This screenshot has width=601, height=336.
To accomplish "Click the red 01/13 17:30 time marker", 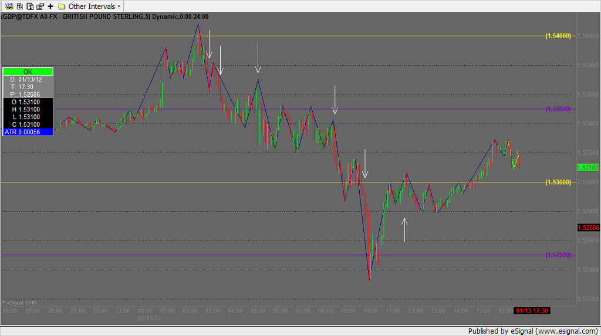I will (x=532, y=311).
